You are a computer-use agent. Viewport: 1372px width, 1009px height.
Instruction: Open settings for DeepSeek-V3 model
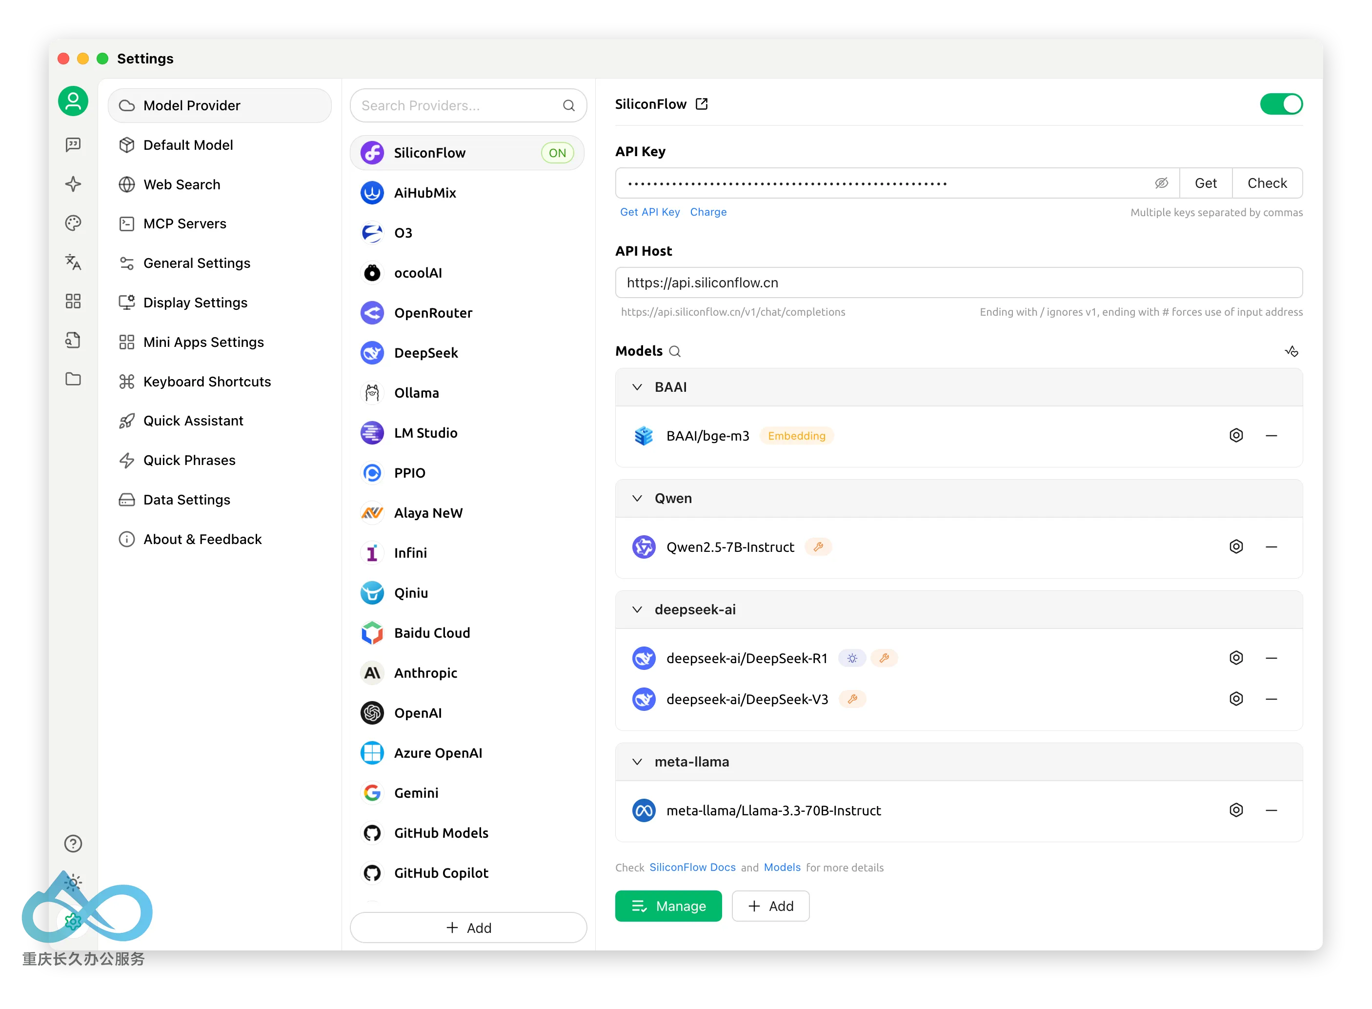[1236, 699]
